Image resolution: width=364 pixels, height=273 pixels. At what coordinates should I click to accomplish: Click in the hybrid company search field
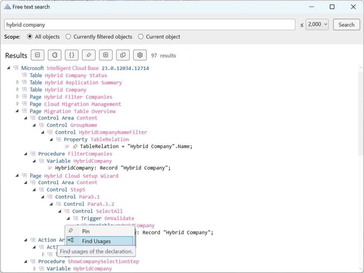coord(150,25)
